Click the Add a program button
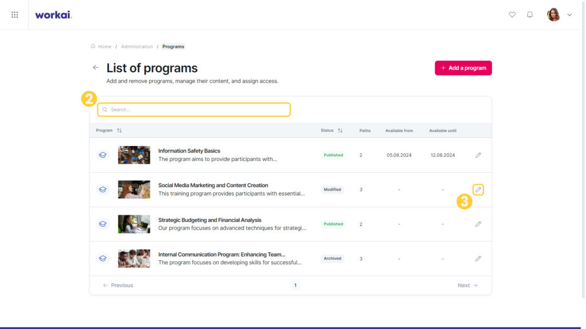 pos(463,68)
